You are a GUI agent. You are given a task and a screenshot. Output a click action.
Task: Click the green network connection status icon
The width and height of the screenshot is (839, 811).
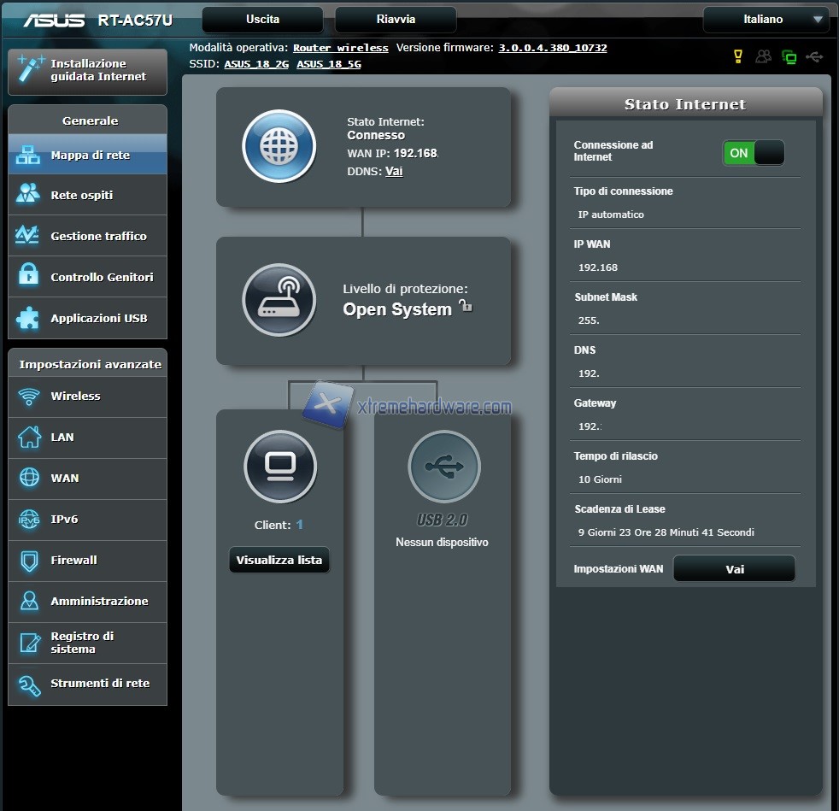[789, 57]
